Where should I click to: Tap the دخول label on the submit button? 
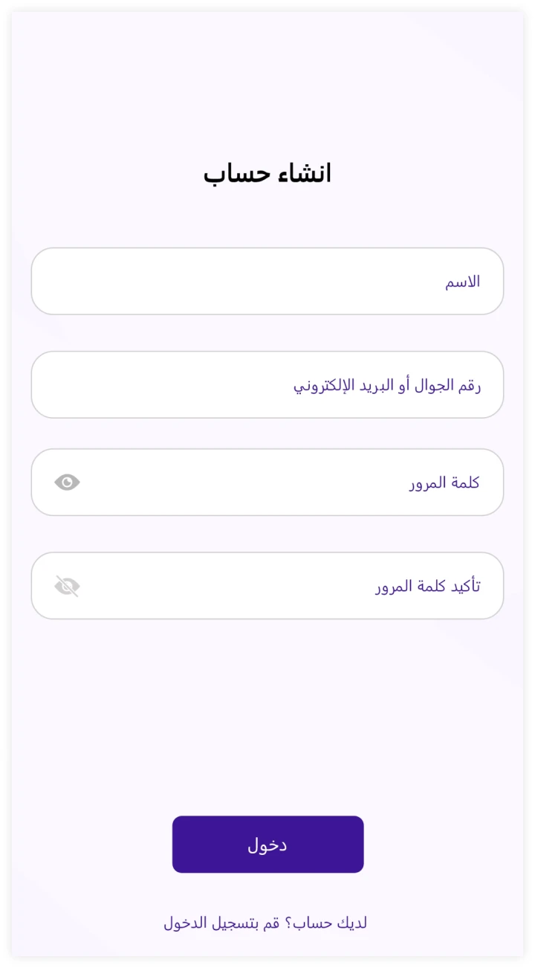267,845
